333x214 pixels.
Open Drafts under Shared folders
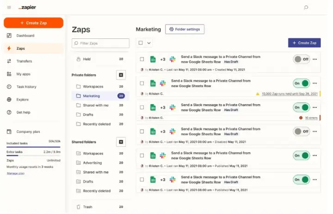[100, 181]
